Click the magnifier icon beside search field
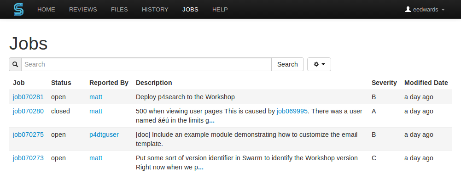Image resolution: width=461 pixels, height=174 pixels. (x=15, y=64)
